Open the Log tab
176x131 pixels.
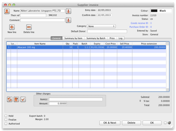tap(120, 38)
